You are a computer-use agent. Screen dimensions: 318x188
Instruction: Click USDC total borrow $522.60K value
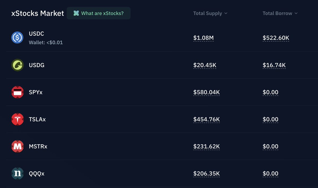pos(276,38)
